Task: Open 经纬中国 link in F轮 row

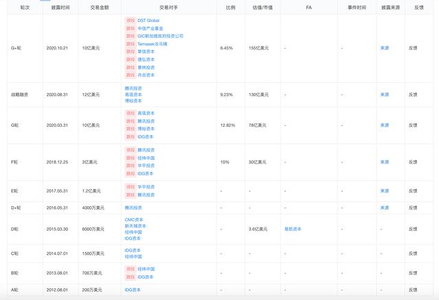Action: [x=146, y=158]
